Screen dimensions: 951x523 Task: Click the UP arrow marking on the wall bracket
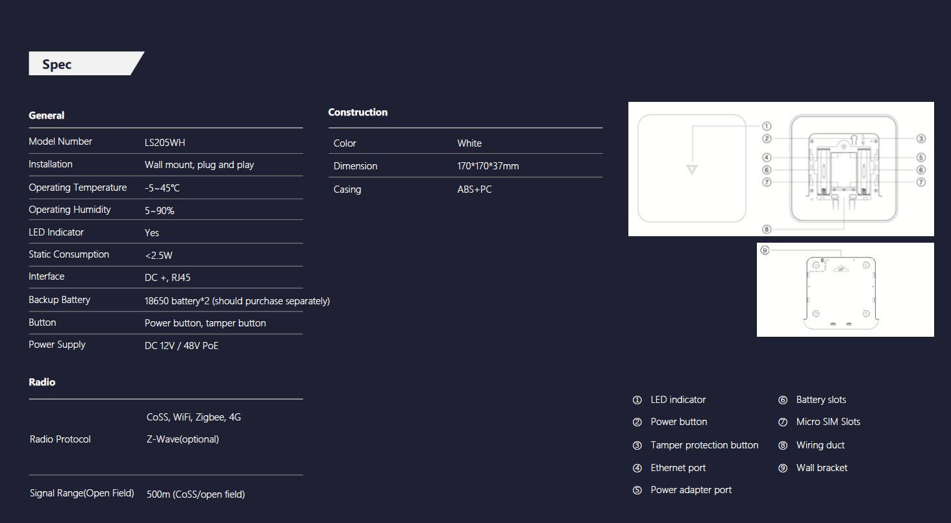[x=841, y=268]
